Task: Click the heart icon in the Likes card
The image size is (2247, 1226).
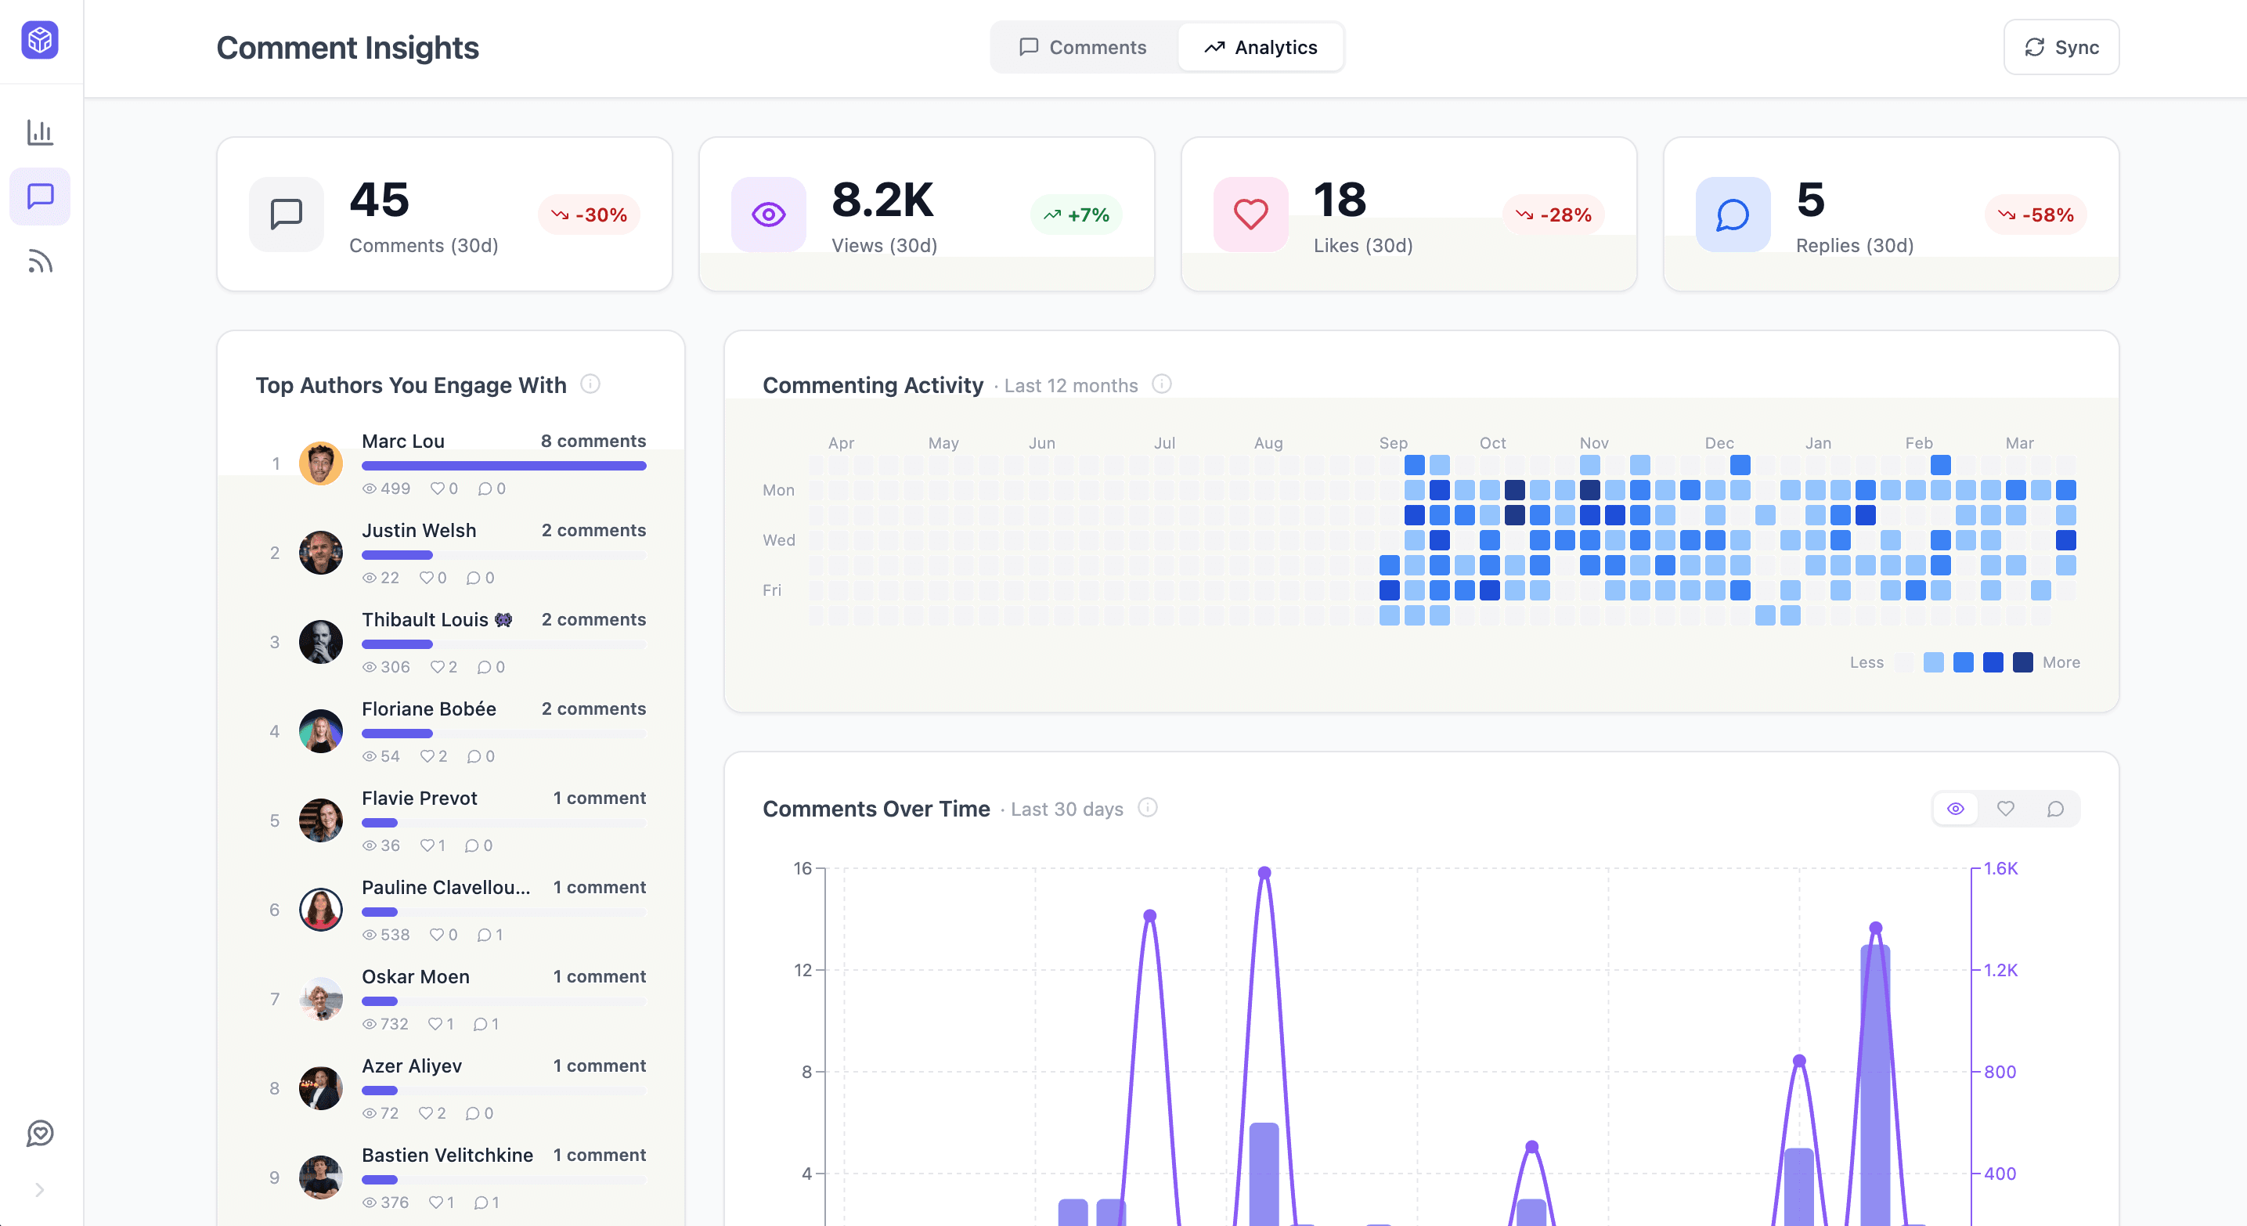Action: coord(1251,215)
